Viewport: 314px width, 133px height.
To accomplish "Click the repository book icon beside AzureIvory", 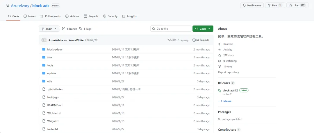I will pyautogui.click(x=8, y=6).
